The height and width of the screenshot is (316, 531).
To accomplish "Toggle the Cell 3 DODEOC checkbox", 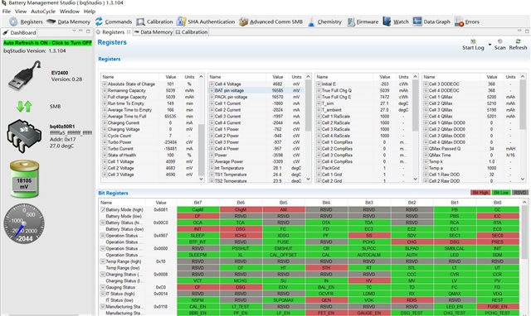I will pos(426,84).
